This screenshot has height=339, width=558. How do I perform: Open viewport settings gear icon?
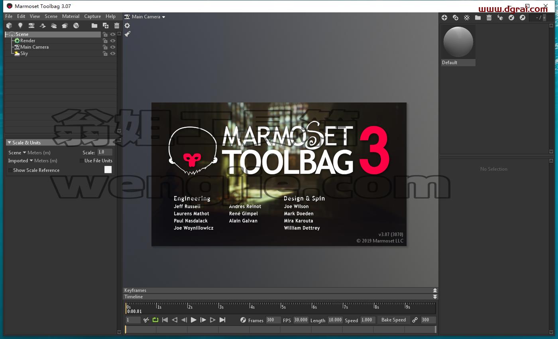tap(127, 26)
